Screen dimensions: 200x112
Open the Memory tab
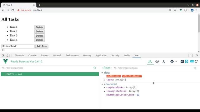[x=87, y=55]
